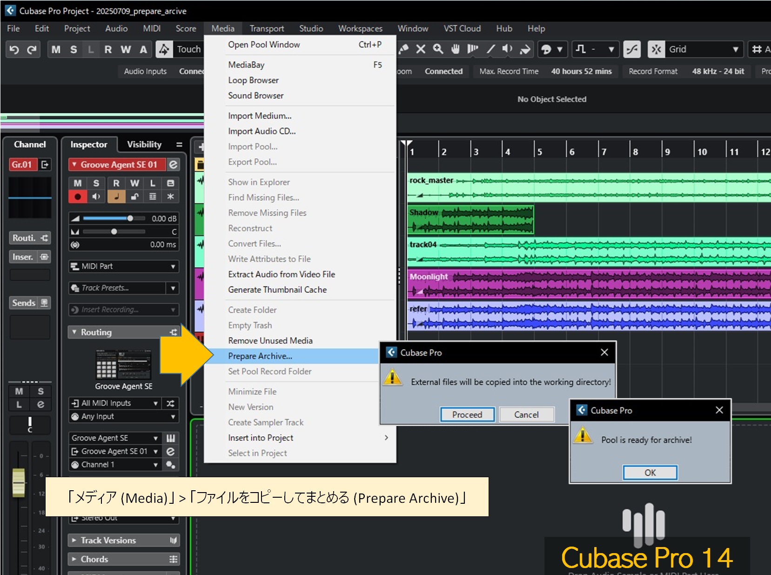This screenshot has width=771, height=575.
Task: Click the Sends button in Channel panel
Action: tap(30, 303)
